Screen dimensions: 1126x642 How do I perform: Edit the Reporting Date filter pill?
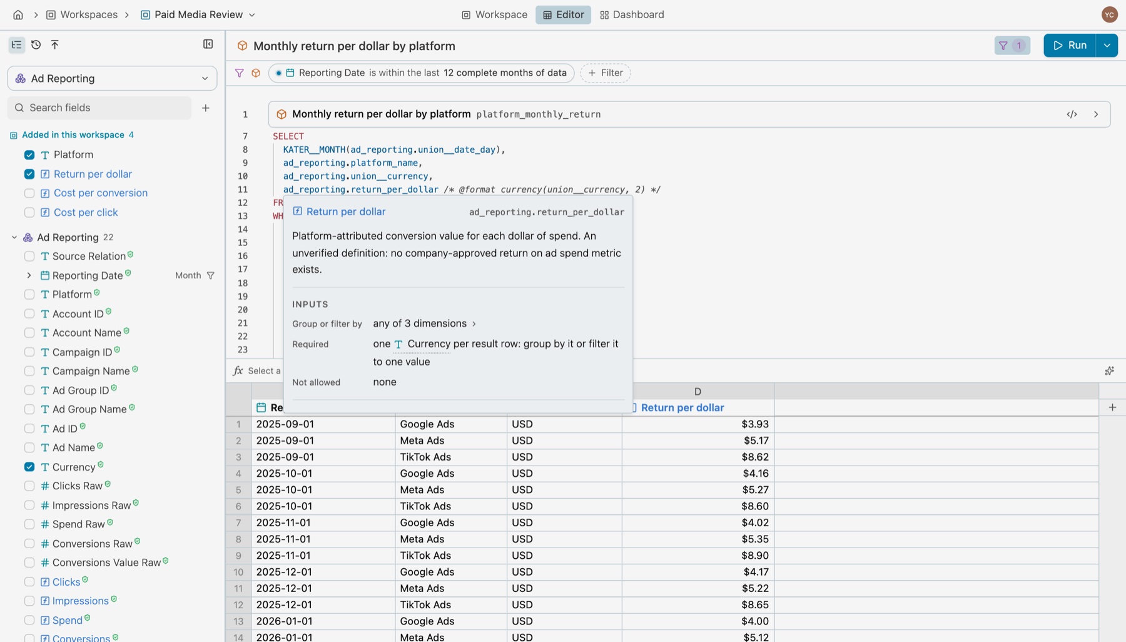pos(421,73)
